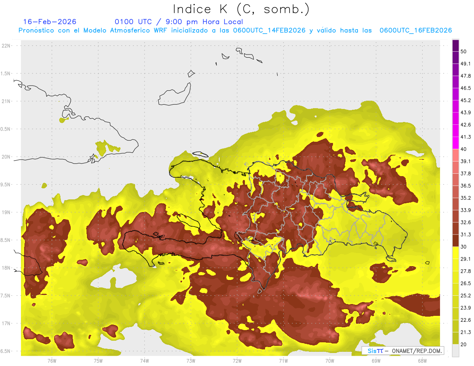Click the legend value "32.6"
Screen dimensions: 474x366
466,222
